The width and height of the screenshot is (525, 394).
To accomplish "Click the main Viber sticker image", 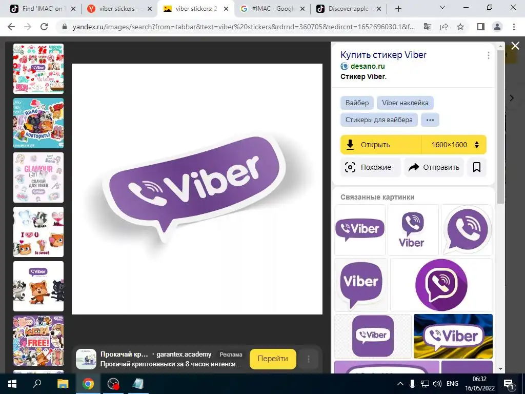I will (x=197, y=189).
